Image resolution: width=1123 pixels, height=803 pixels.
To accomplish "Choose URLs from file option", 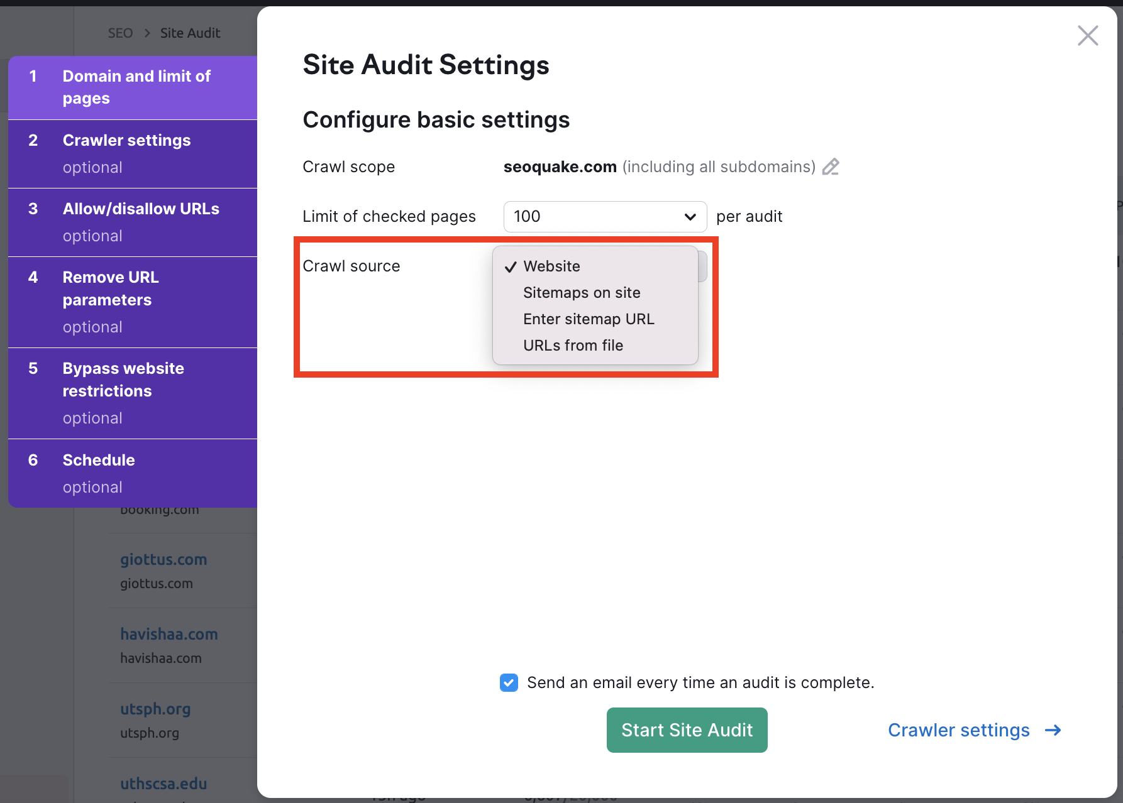I will (x=595, y=346).
